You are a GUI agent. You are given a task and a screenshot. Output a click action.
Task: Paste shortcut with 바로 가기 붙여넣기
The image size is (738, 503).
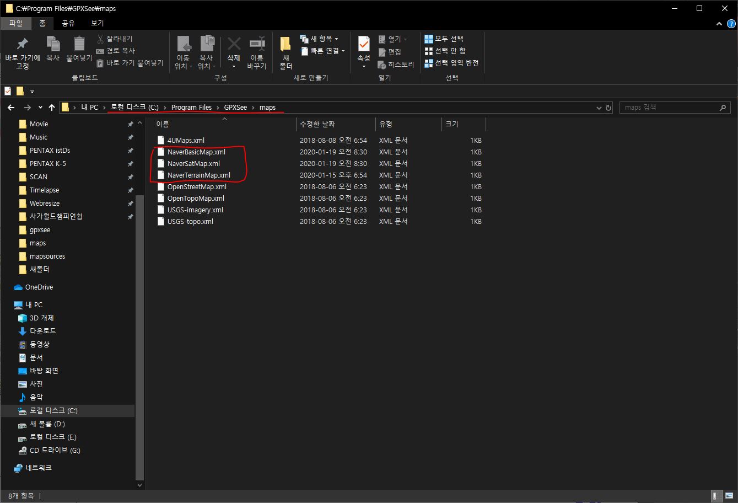[130, 63]
